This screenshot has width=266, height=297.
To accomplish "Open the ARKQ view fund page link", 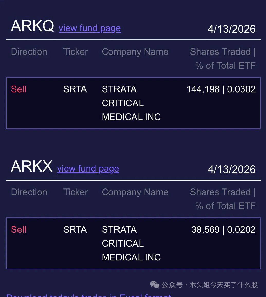I will (x=90, y=28).
